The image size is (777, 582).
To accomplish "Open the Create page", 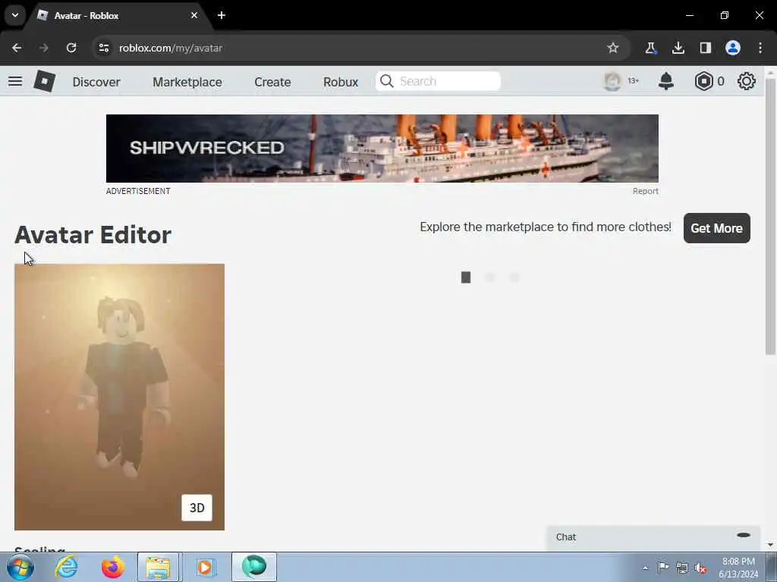I will 272,82.
